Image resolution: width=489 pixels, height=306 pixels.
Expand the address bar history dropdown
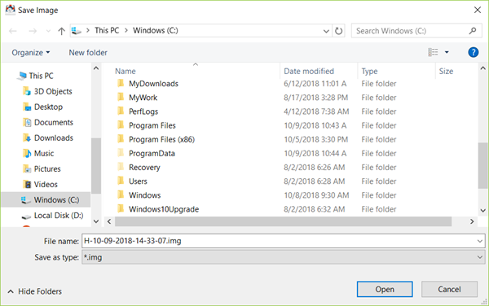pyautogui.click(x=326, y=31)
